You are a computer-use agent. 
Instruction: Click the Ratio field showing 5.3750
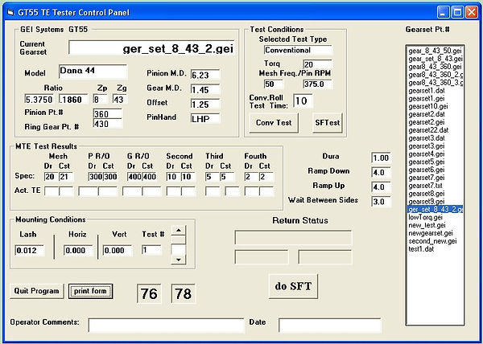click(39, 100)
